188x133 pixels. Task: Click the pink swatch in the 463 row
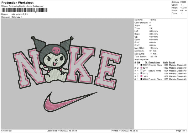point(142,76)
